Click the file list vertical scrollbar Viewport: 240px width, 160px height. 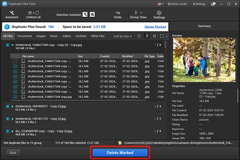click(x=165, y=45)
